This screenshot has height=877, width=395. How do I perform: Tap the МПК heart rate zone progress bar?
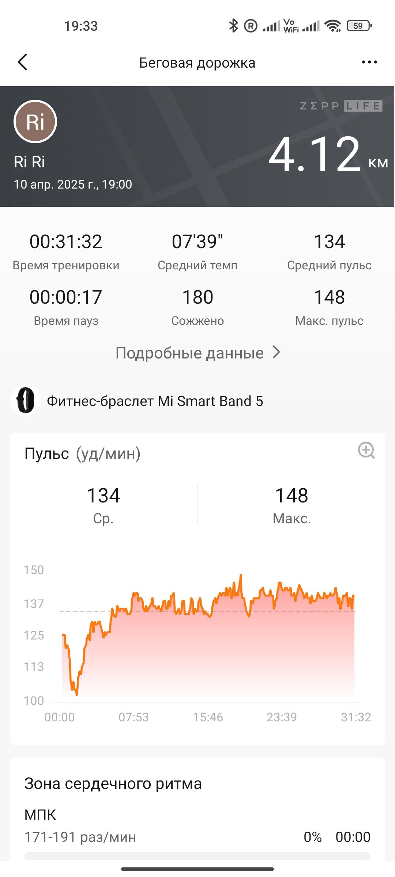tap(197, 856)
